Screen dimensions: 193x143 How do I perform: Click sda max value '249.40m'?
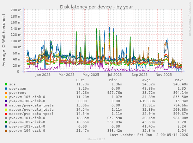[181, 84]
